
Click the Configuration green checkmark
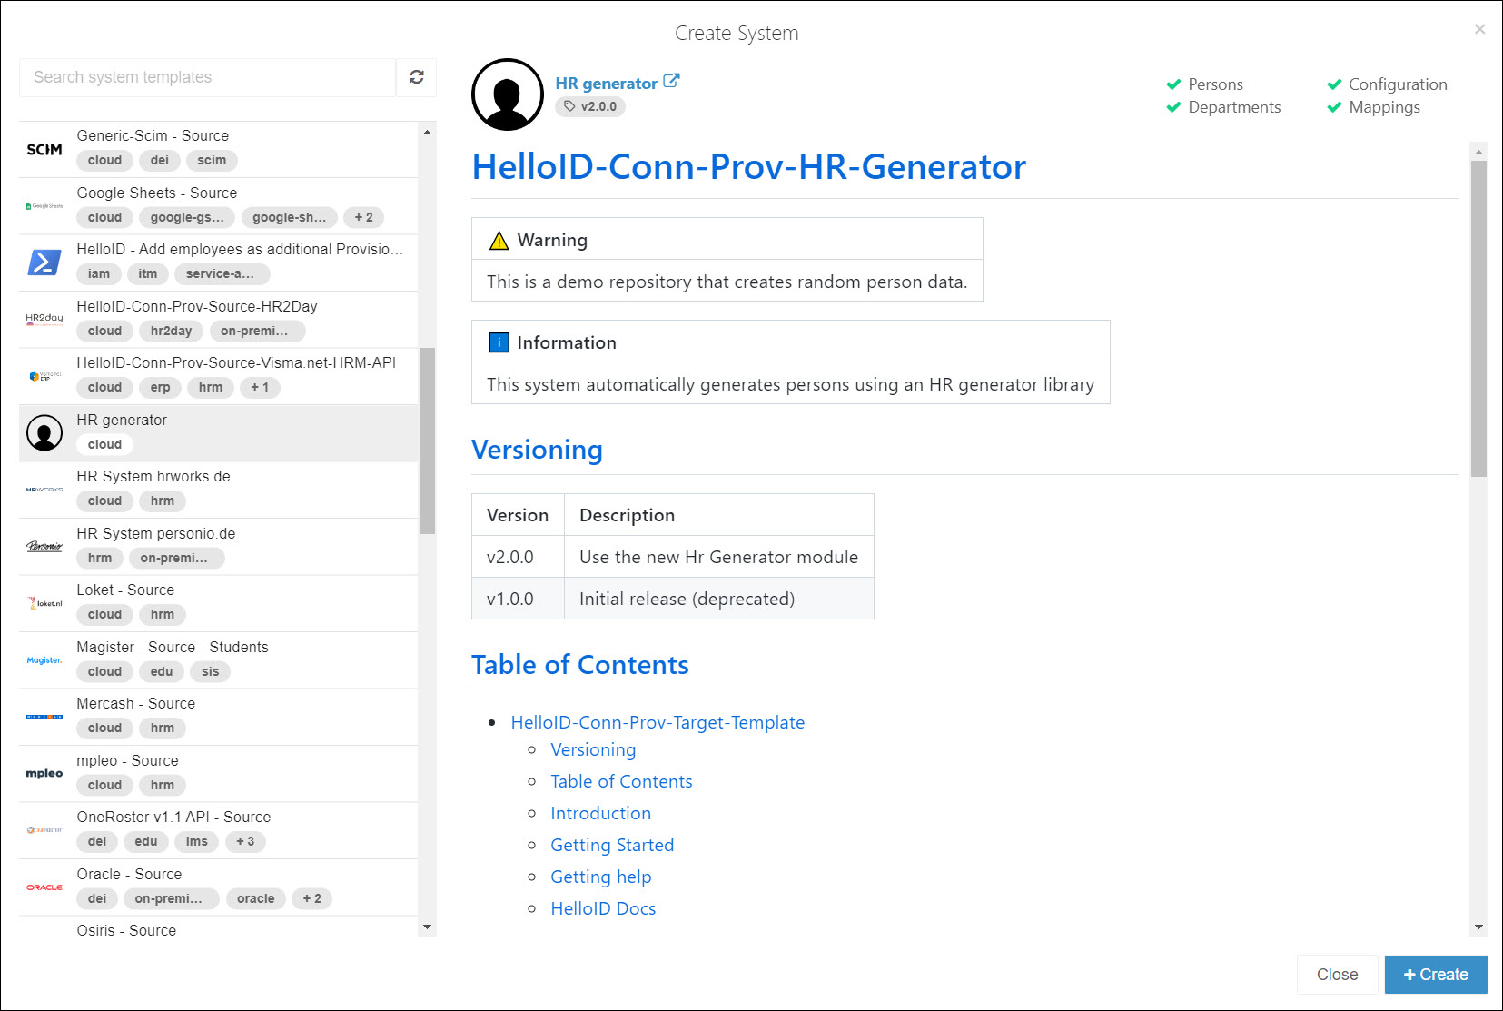[1334, 84]
